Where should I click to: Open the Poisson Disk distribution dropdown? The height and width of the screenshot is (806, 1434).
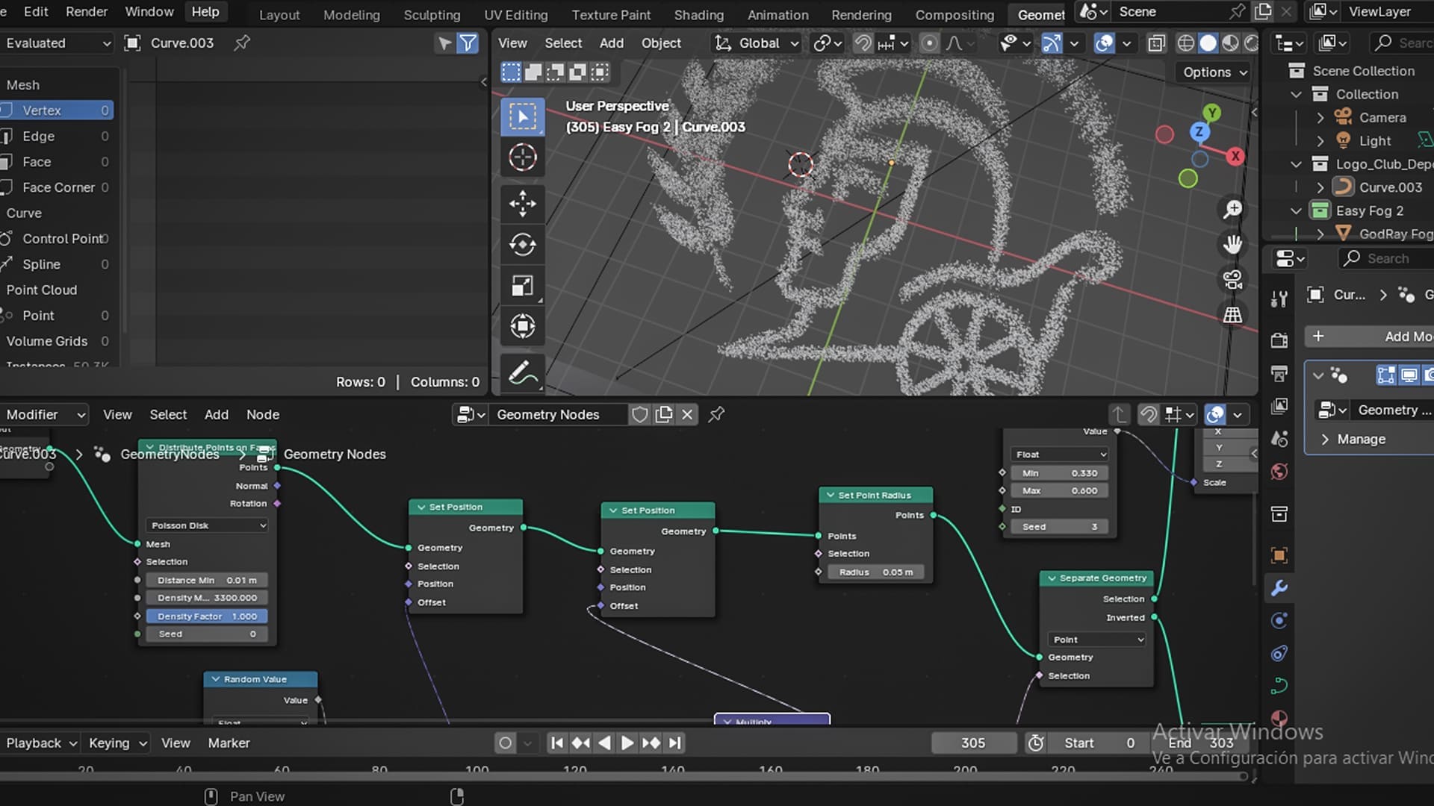tap(208, 525)
